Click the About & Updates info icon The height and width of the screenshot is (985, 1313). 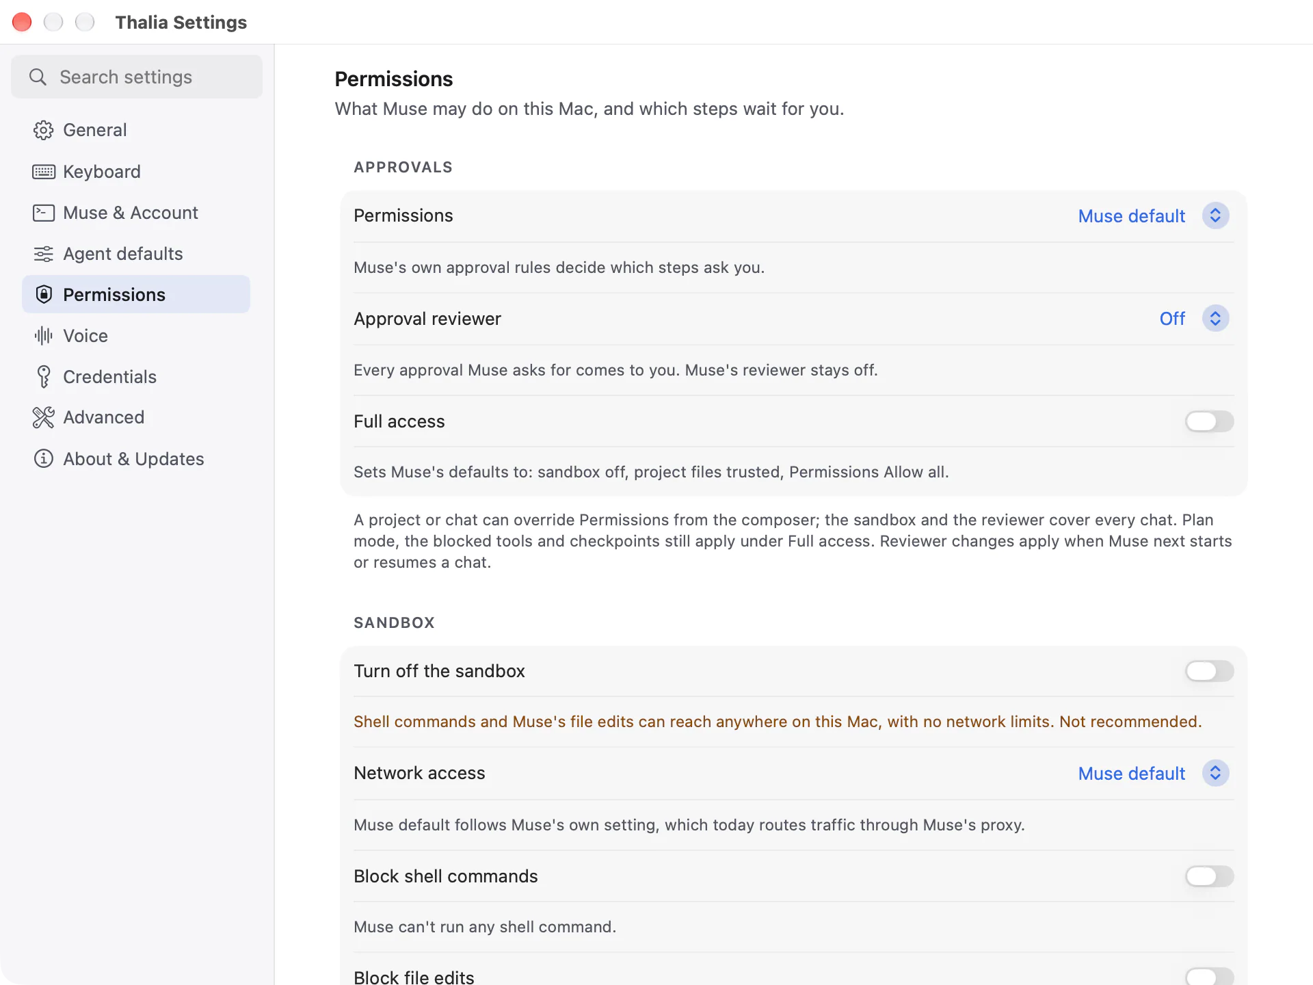tap(43, 458)
